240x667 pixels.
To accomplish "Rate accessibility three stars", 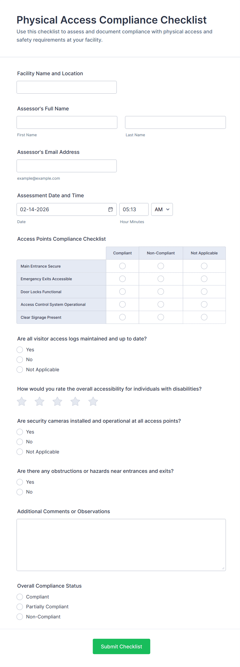I will tap(57, 401).
